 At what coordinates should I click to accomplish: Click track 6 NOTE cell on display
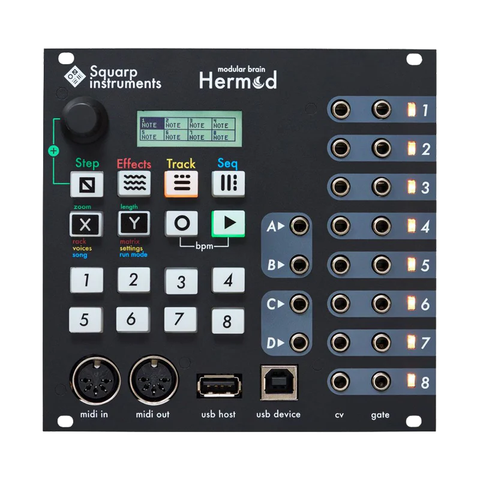click(x=176, y=135)
